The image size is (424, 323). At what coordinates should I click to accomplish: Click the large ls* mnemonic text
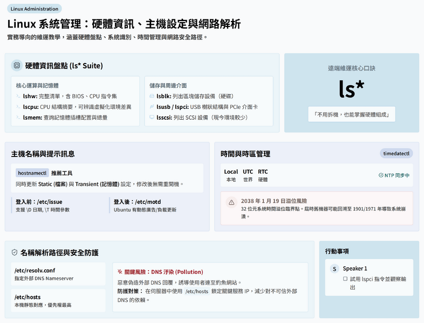352,88
